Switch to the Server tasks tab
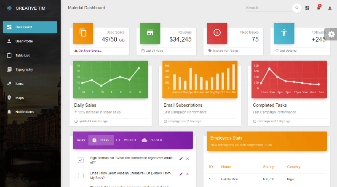The image size is (337, 187). 152,140
